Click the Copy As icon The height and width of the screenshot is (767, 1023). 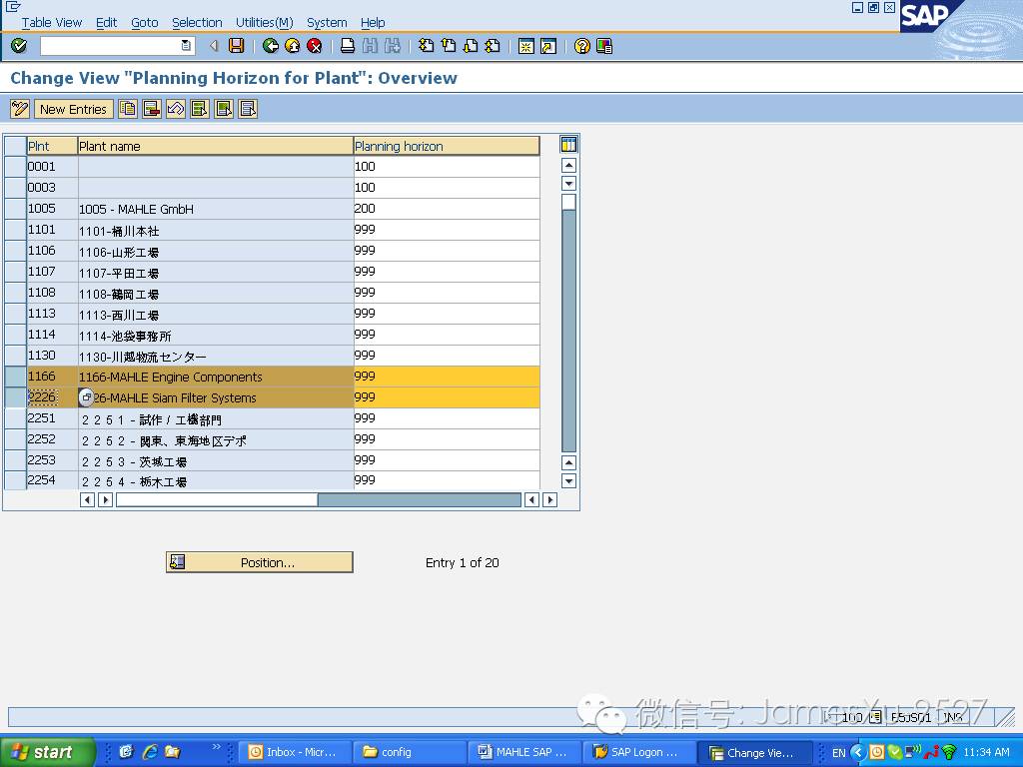128,109
